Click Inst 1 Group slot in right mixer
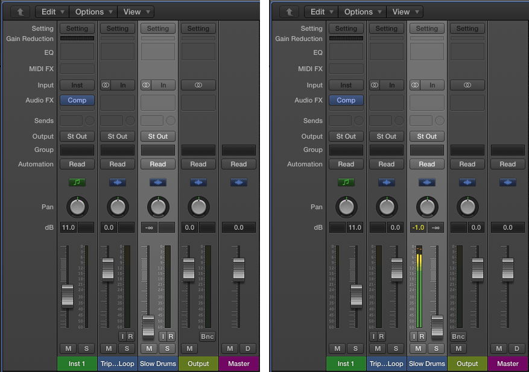This screenshot has height=372, width=529. [x=346, y=150]
